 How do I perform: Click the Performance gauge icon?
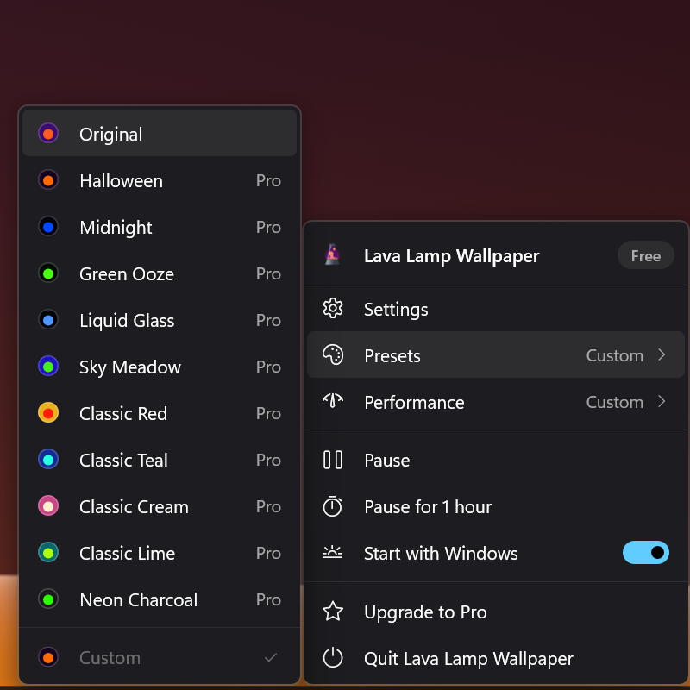(333, 401)
